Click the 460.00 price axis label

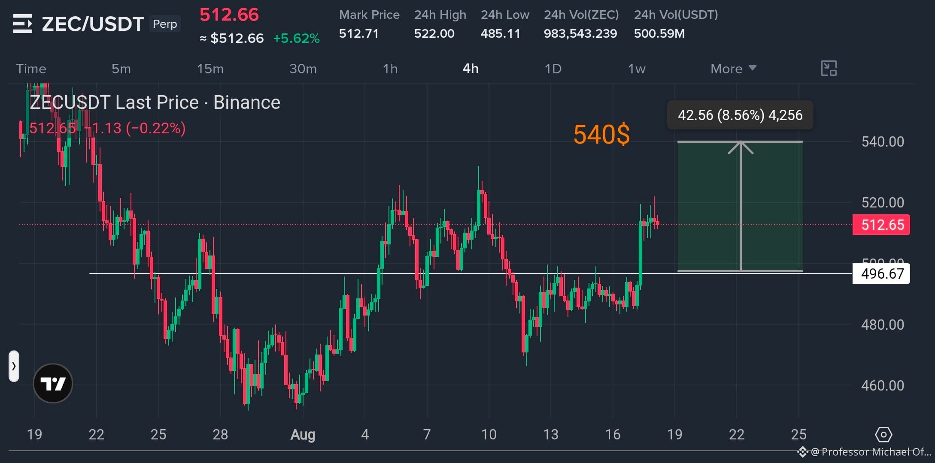click(883, 386)
